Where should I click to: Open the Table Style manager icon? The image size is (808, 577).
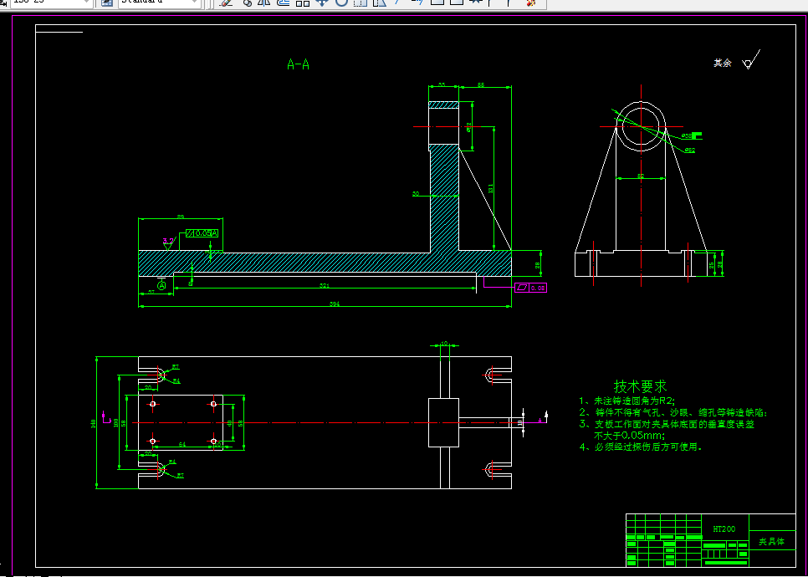coord(107,3)
